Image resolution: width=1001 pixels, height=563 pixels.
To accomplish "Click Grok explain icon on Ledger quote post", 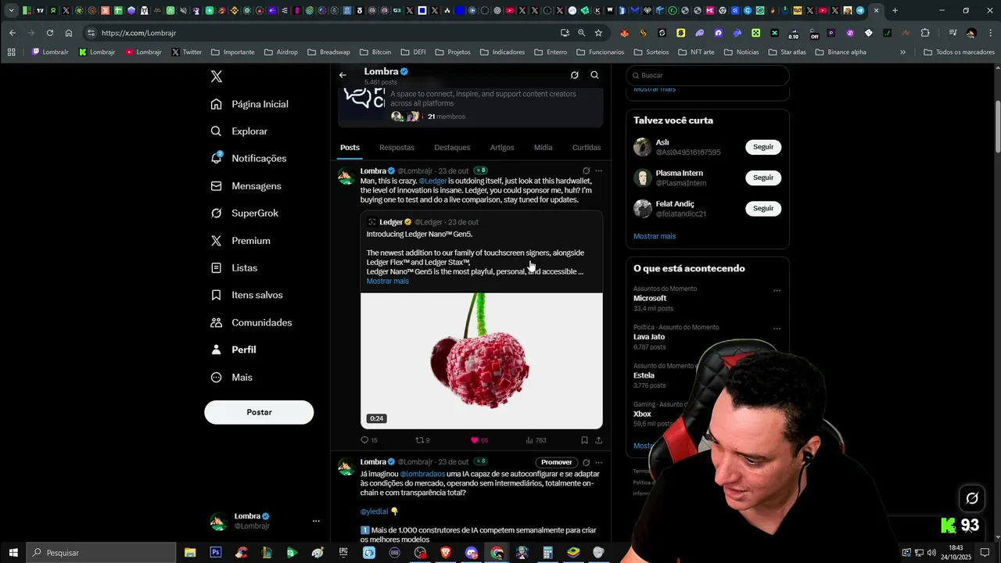I will click(x=586, y=170).
